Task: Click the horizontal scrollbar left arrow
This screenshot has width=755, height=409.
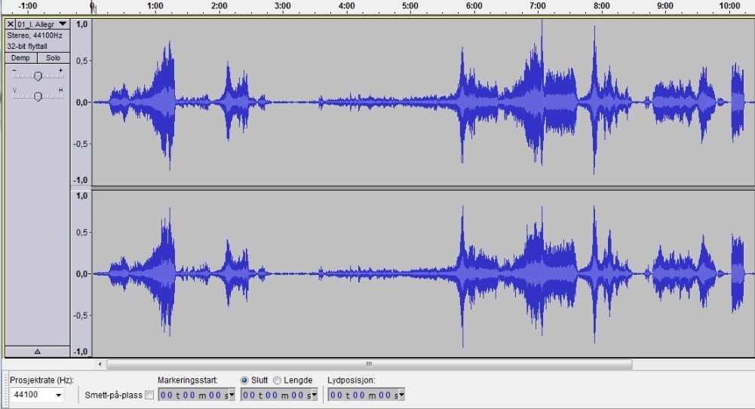Action: tap(100, 365)
